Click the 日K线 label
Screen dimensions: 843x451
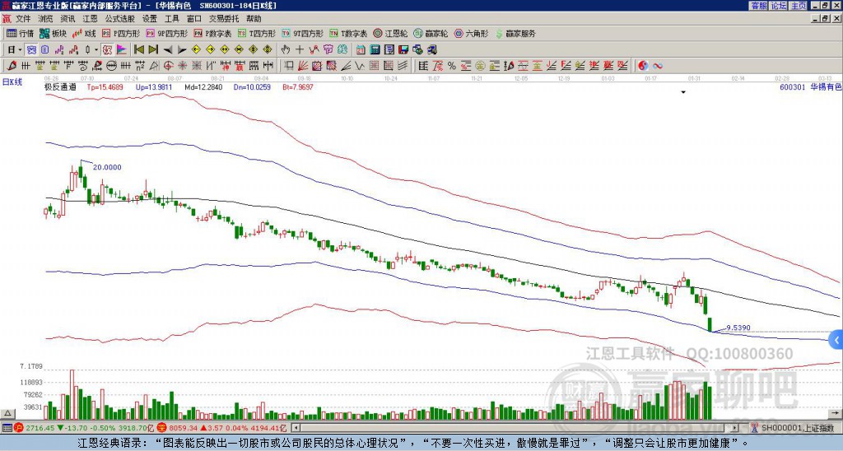[12, 82]
